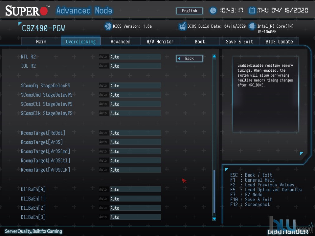Select the SCompDq StageDelayPS label
The image size is (315, 236).
coord(46,86)
